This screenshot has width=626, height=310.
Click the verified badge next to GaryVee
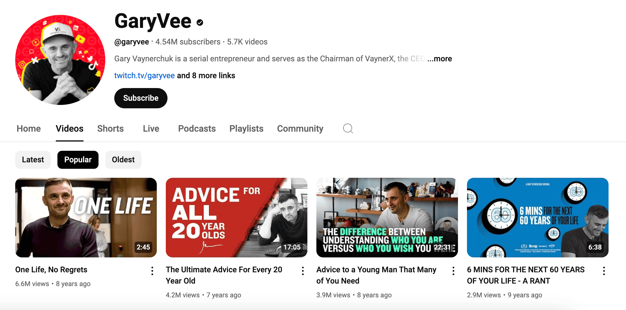(x=200, y=23)
